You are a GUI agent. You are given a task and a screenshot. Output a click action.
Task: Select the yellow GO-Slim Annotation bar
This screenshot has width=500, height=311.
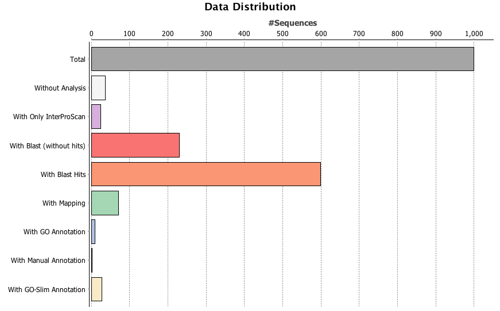coord(96,289)
